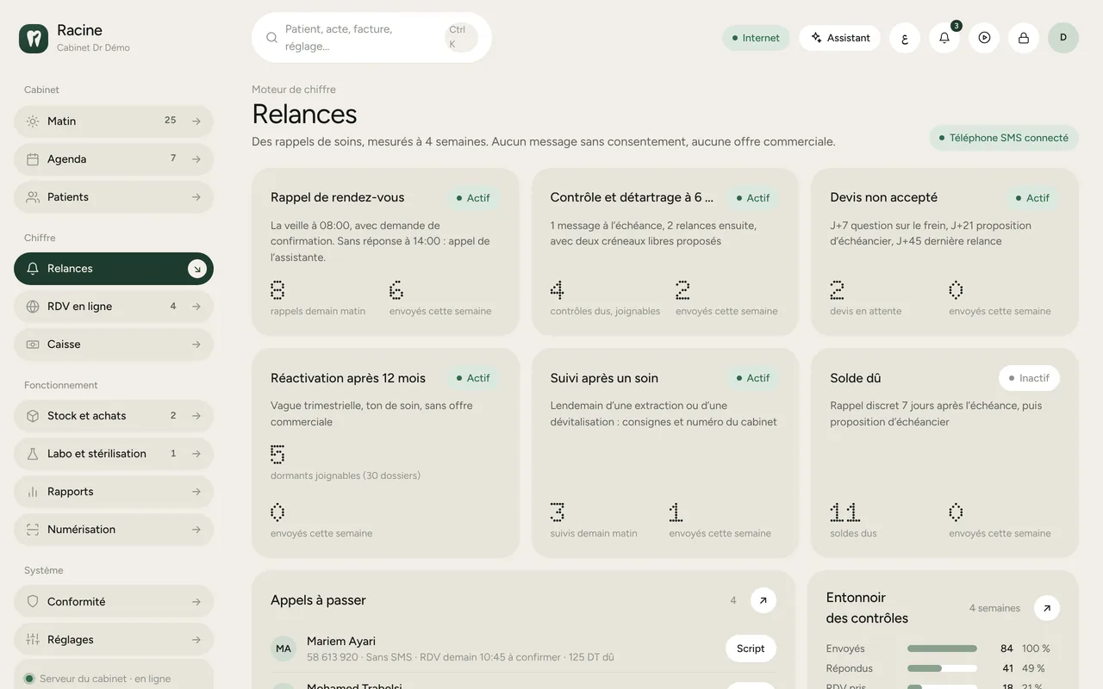Toggle Actif status on Devis non accepté
Screen dimensions: 1103x689
coord(1032,198)
